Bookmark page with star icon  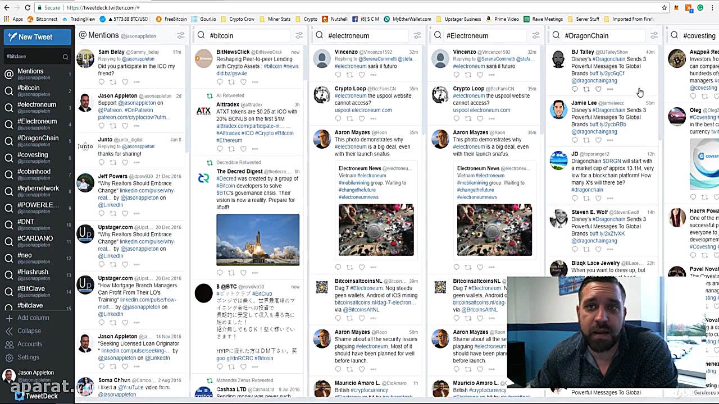[x=664, y=7]
